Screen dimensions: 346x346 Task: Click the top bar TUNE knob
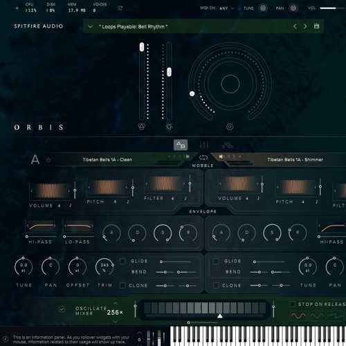click(x=263, y=8)
